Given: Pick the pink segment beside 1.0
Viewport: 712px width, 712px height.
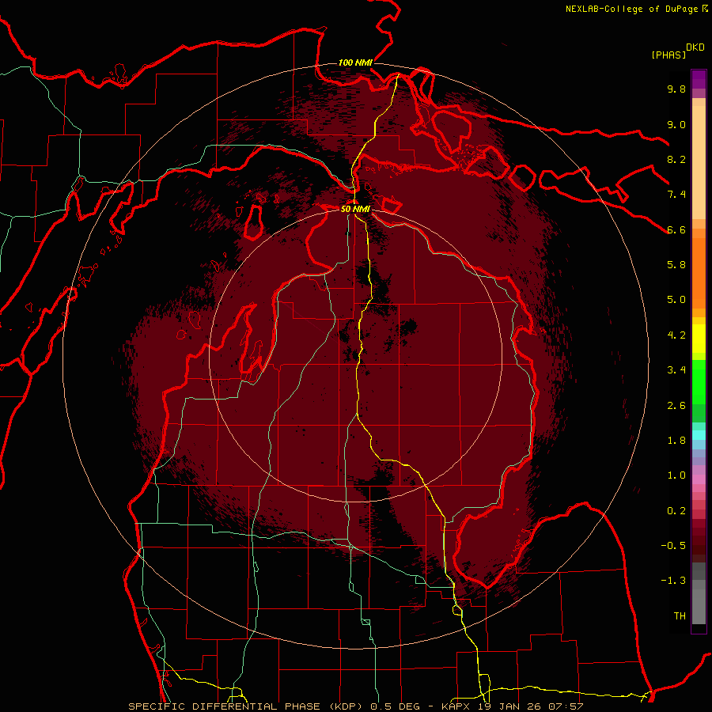Looking at the screenshot, I should pos(699,479).
